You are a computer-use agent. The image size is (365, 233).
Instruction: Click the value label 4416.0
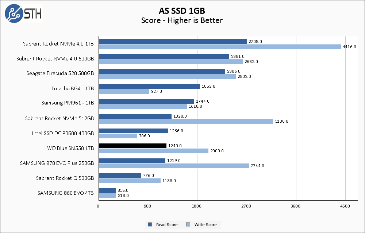click(x=349, y=47)
